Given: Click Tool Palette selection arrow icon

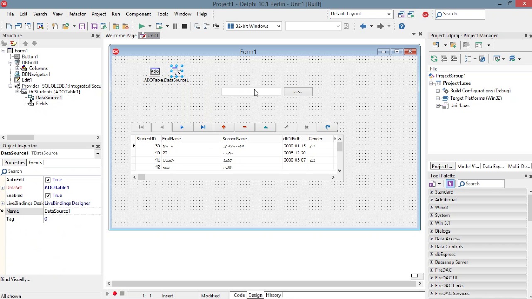Looking at the screenshot, I should (x=450, y=184).
